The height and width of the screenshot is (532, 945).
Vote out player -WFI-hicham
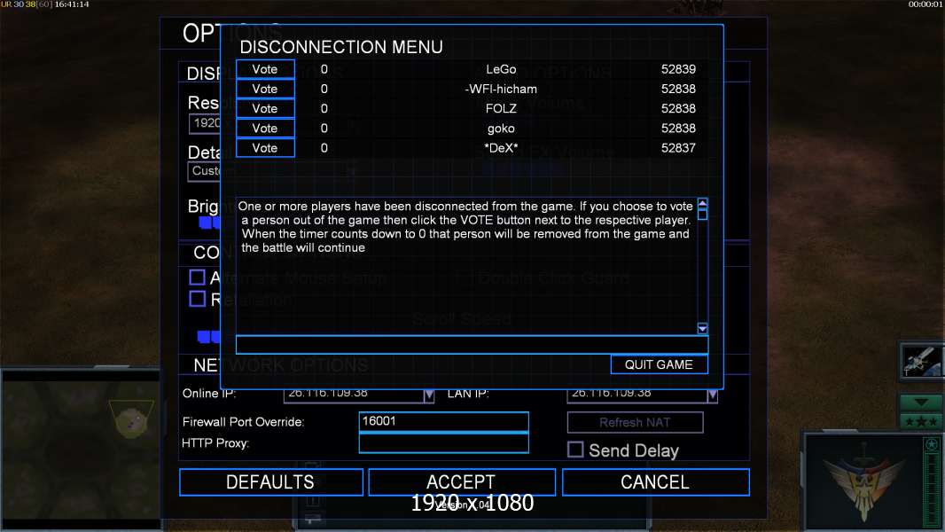pos(265,89)
